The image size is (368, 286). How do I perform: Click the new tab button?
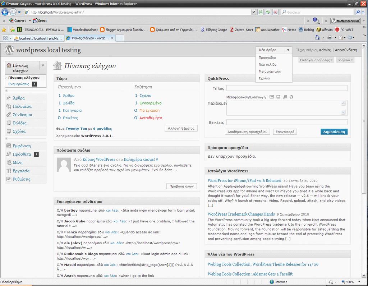point(120,38)
